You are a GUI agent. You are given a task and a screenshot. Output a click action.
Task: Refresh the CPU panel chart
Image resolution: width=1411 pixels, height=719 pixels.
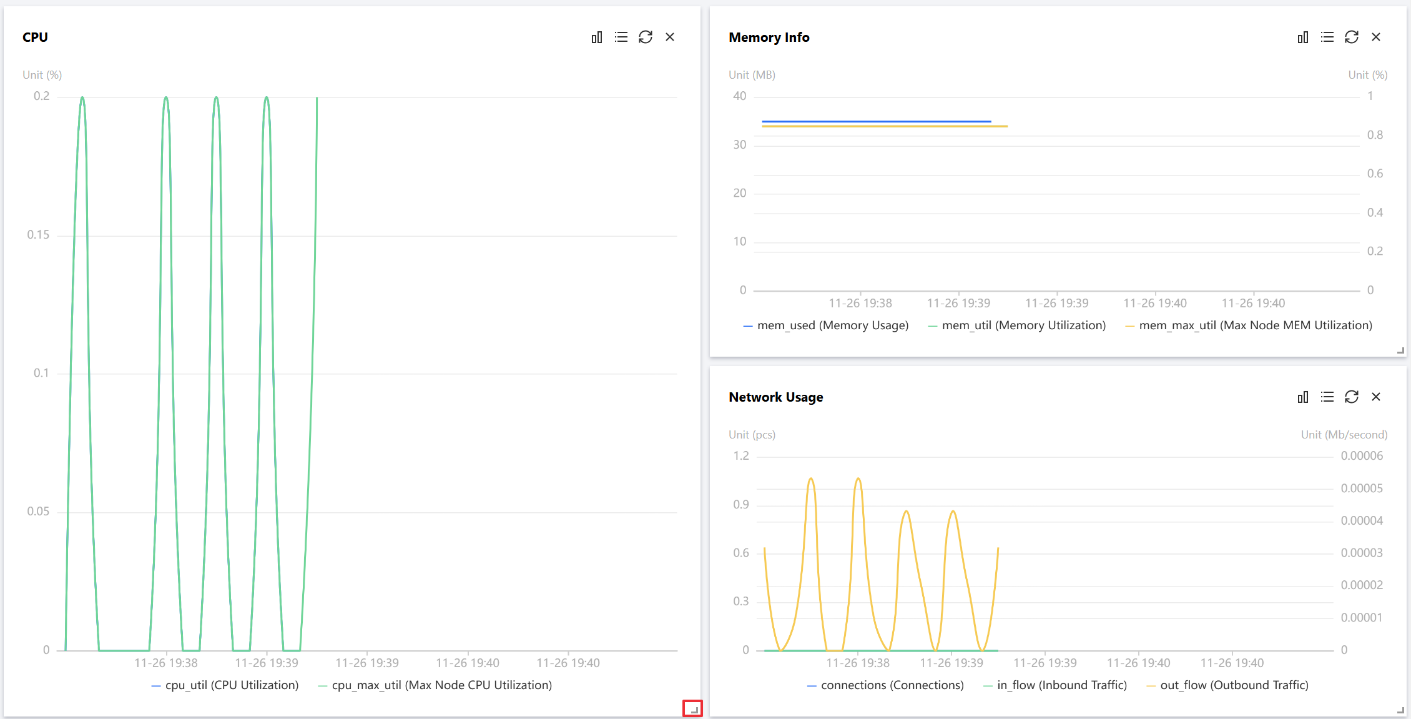point(645,37)
